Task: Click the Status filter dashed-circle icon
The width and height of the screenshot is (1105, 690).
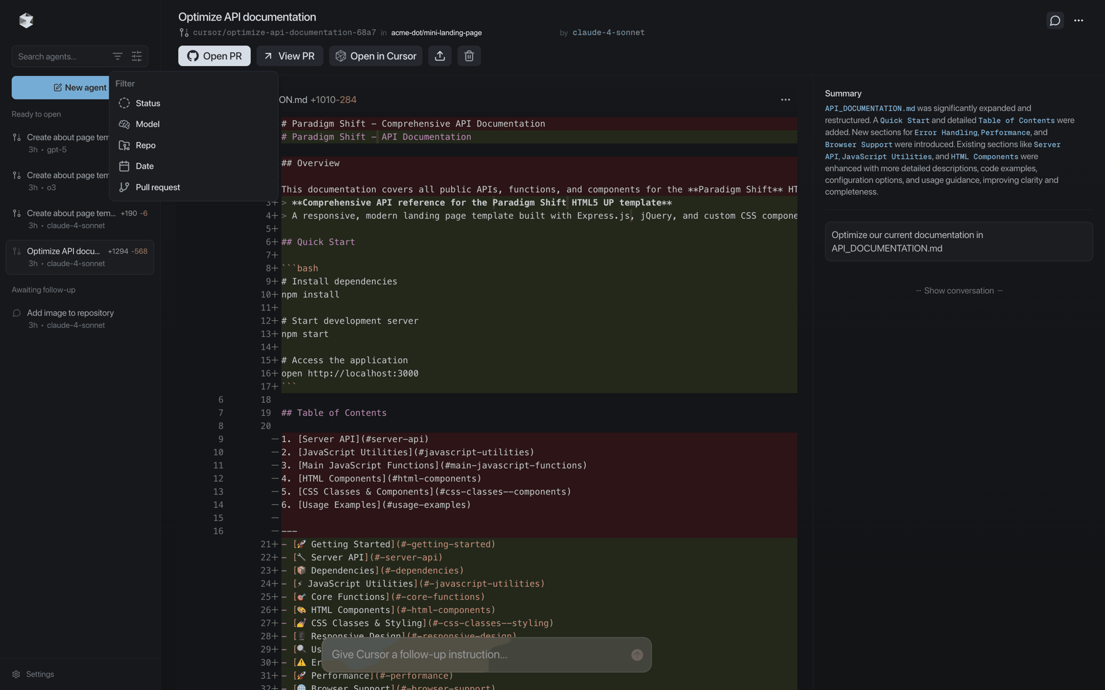Action: [x=124, y=103]
